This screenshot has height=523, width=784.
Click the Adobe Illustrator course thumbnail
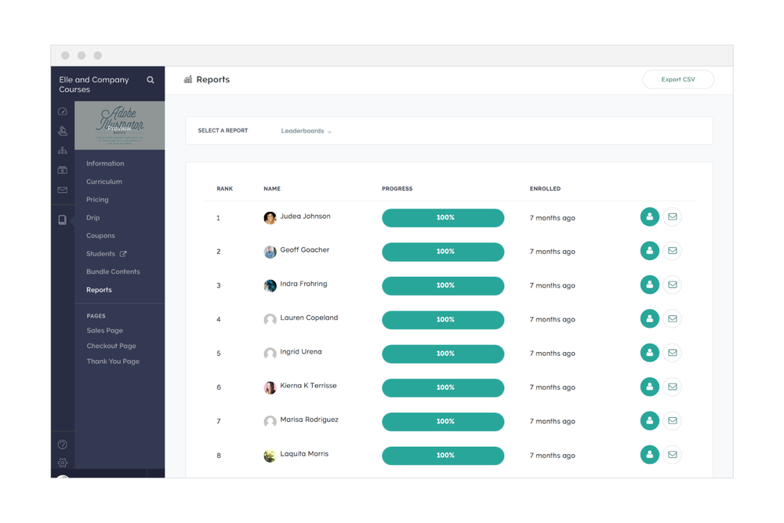tap(119, 125)
